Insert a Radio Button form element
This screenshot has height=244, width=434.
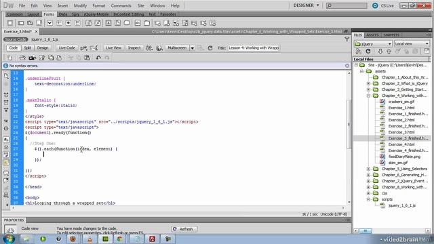click(x=68, y=23)
